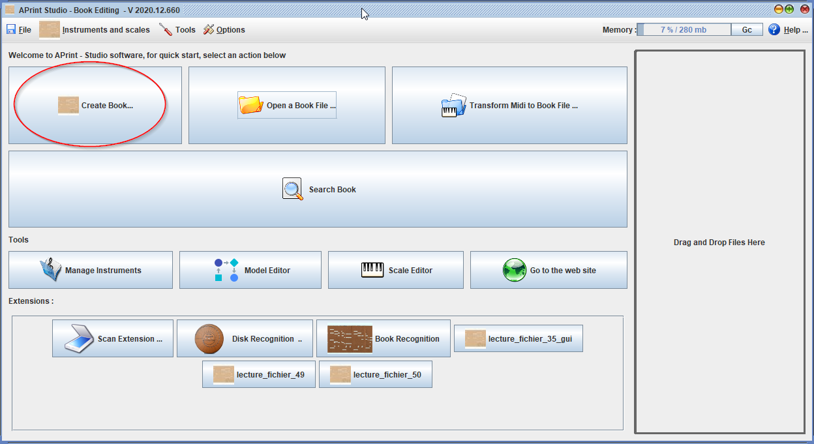The image size is (814, 444).
Task: Open a Book File folder icon
Action: point(250,105)
